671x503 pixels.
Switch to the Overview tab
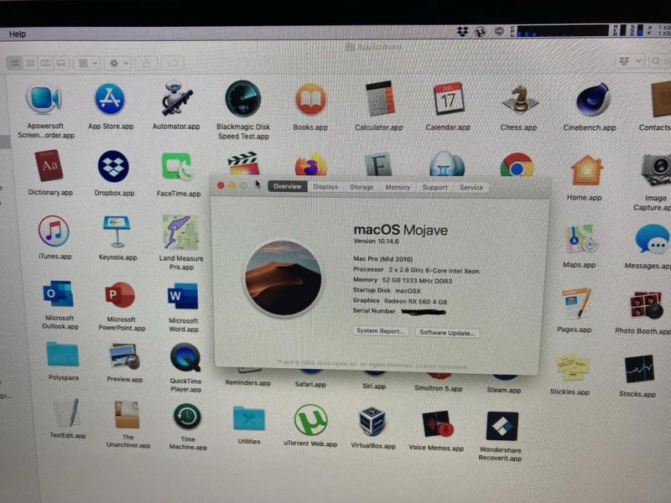tap(287, 186)
